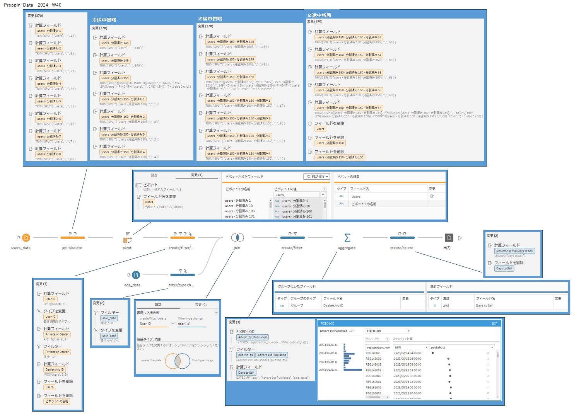Click the users - 分割済み 1 calculated field pill

click(49, 31)
